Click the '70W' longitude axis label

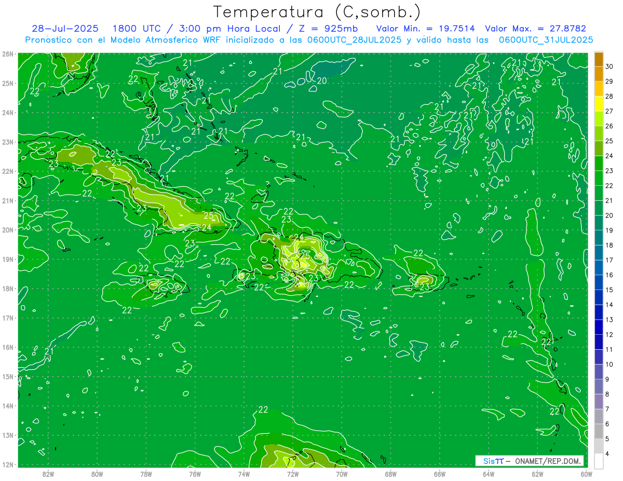pyautogui.click(x=342, y=473)
